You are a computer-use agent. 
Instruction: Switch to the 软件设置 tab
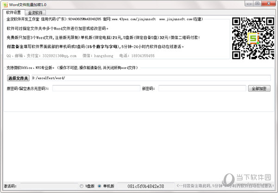click(x=13, y=12)
